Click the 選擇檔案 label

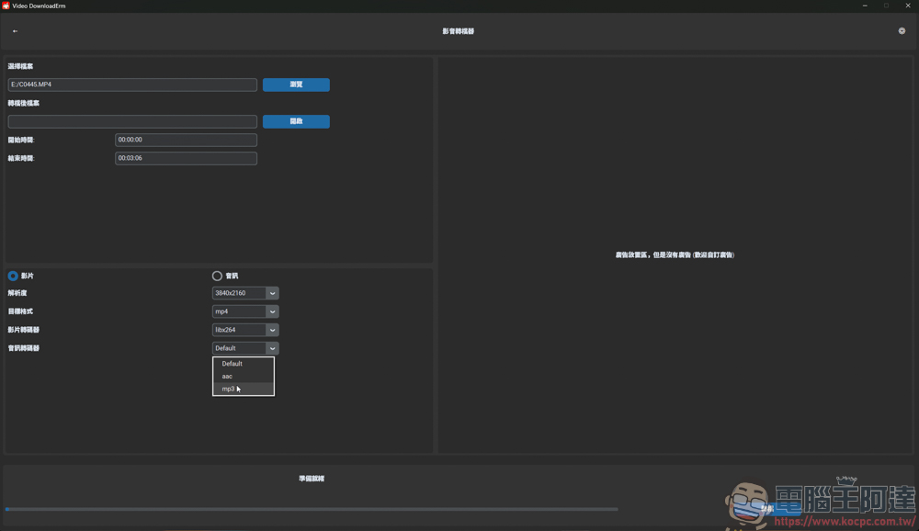coord(20,66)
